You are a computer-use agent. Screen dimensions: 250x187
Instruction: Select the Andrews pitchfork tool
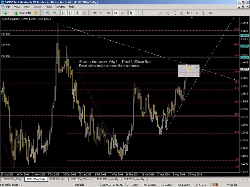coord(182,13)
